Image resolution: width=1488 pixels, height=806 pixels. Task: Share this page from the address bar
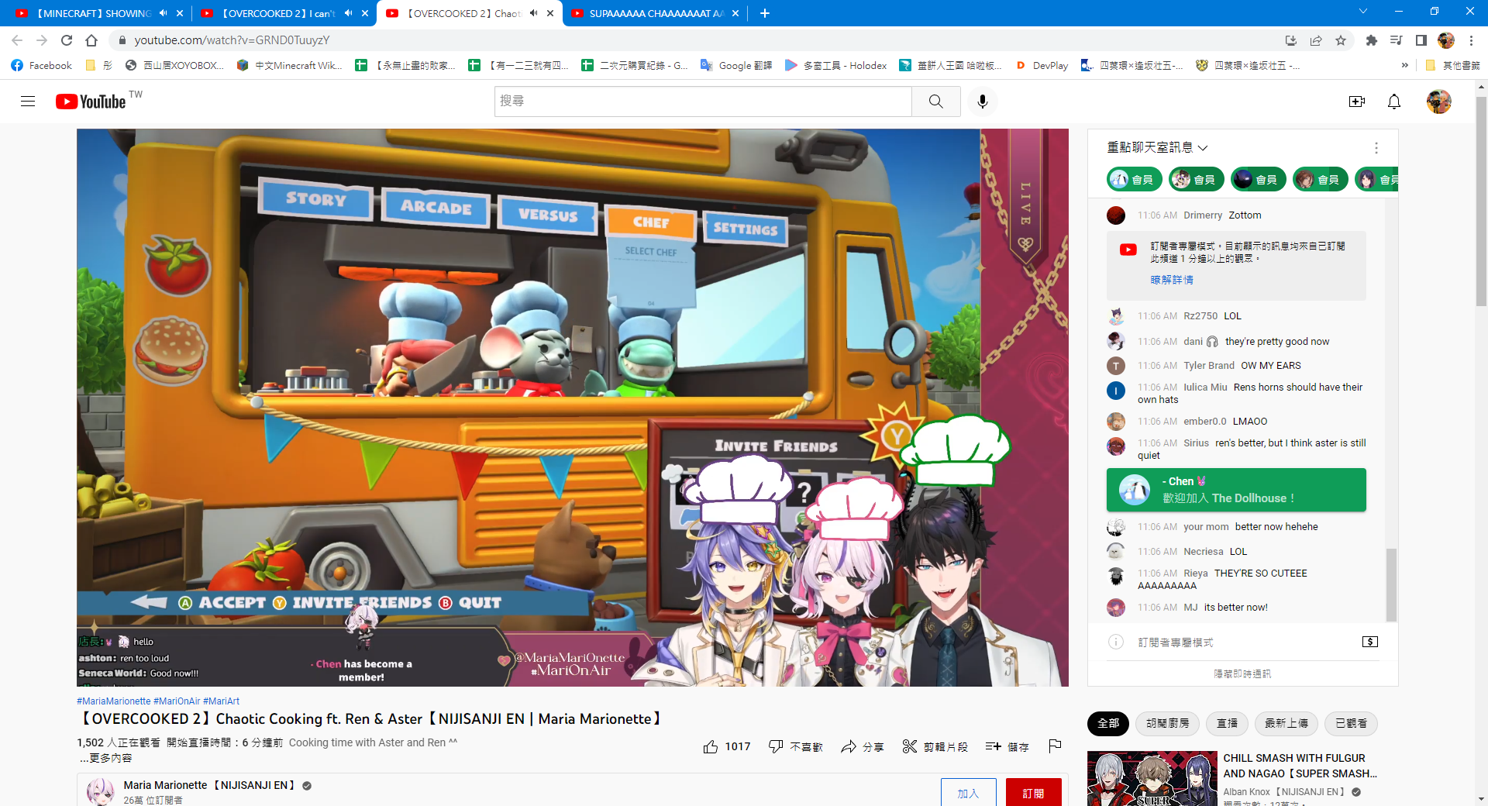click(x=1316, y=40)
